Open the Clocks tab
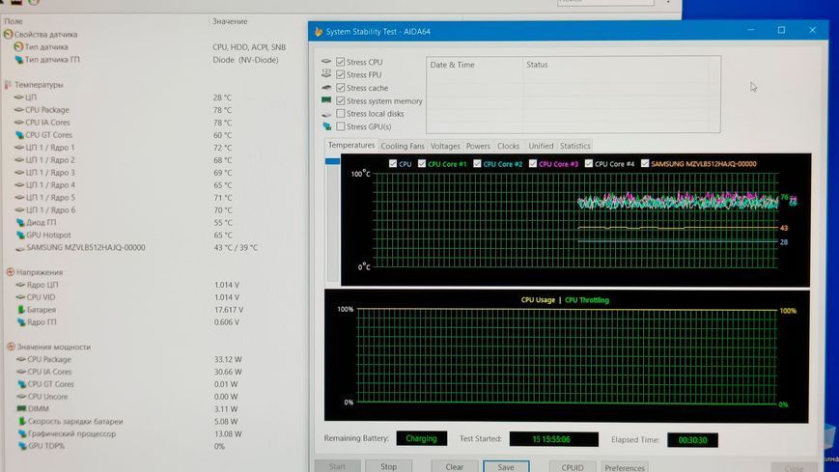Viewport: 839px width, 472px height. pyautogui.click(x=508, y=146)
